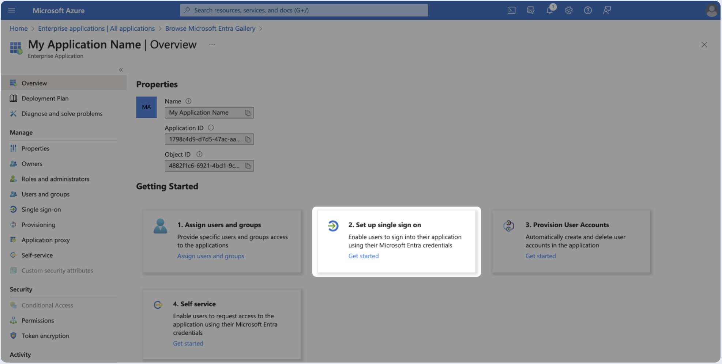Screen dimensions: 722x364
Task: Open the feedback icon in header
Action: tap(607, 10)
